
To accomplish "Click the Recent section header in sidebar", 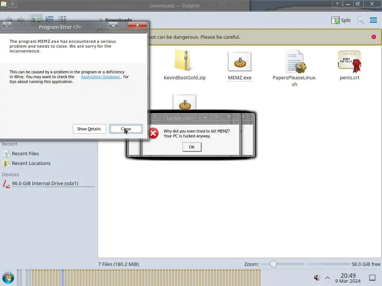I will point(10,144).
